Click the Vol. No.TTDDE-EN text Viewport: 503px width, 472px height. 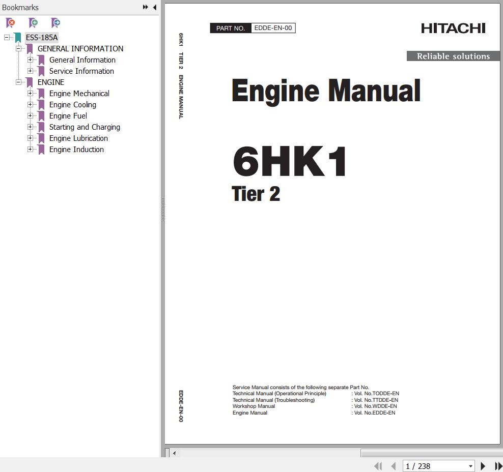(x=376, y=400)
